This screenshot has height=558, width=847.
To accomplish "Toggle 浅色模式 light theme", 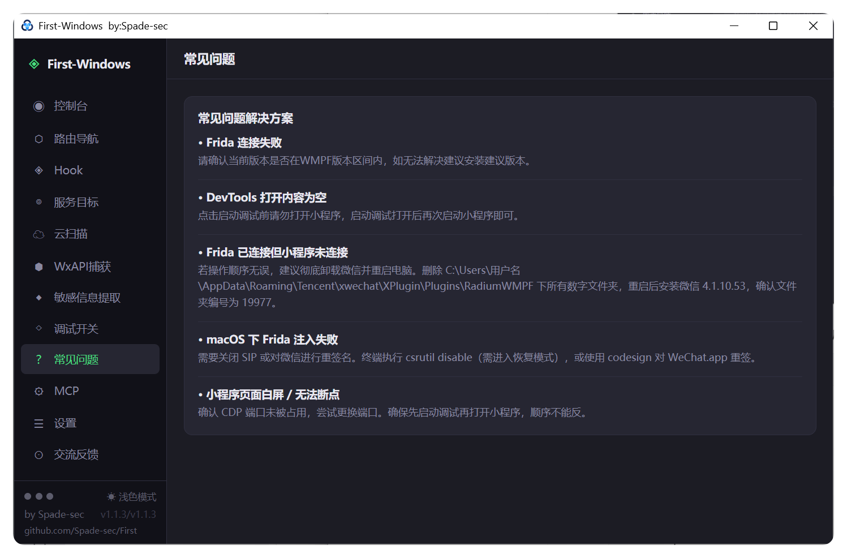I will tap(131, 497).
